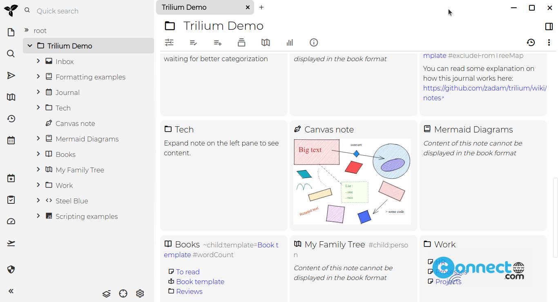Open the book properties ribbon icon
558x302 pixels.
241,42
